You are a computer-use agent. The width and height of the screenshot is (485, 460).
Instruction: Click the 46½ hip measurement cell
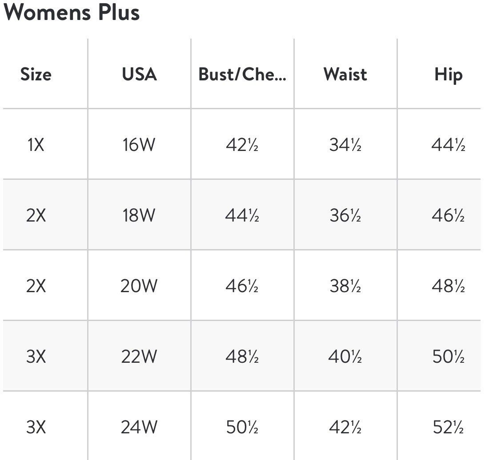[448, 215]
